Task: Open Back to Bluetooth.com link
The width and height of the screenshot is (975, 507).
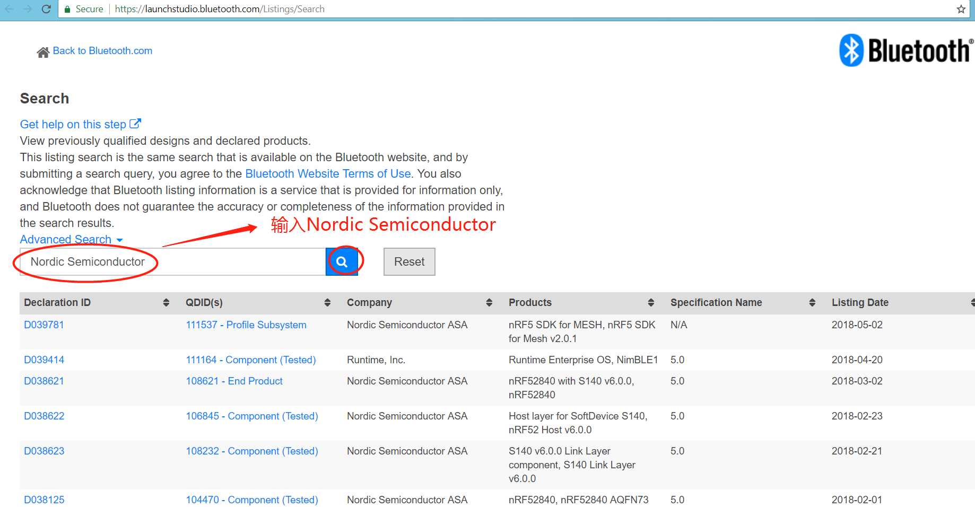Action: pyautogui.click(x=102, y=51)
